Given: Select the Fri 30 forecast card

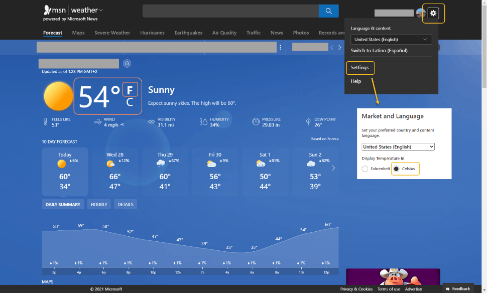Looking at the screenshot, I should (215, 171).
